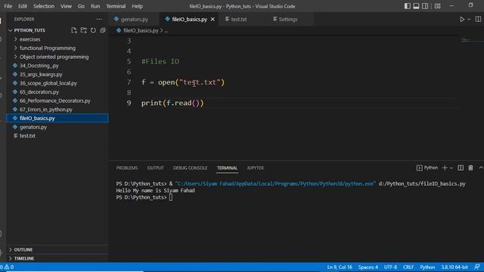Change indentation via Spaces: 4
484x272 pixels.
[368, 267]
